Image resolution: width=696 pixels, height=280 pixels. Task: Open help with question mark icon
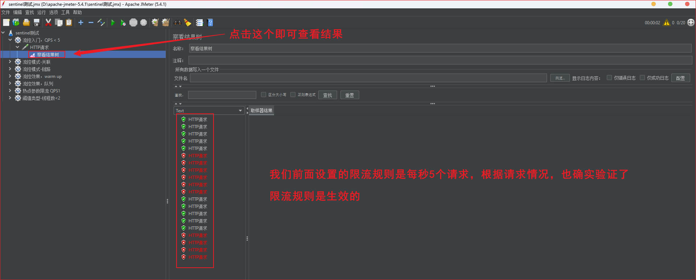210,22
